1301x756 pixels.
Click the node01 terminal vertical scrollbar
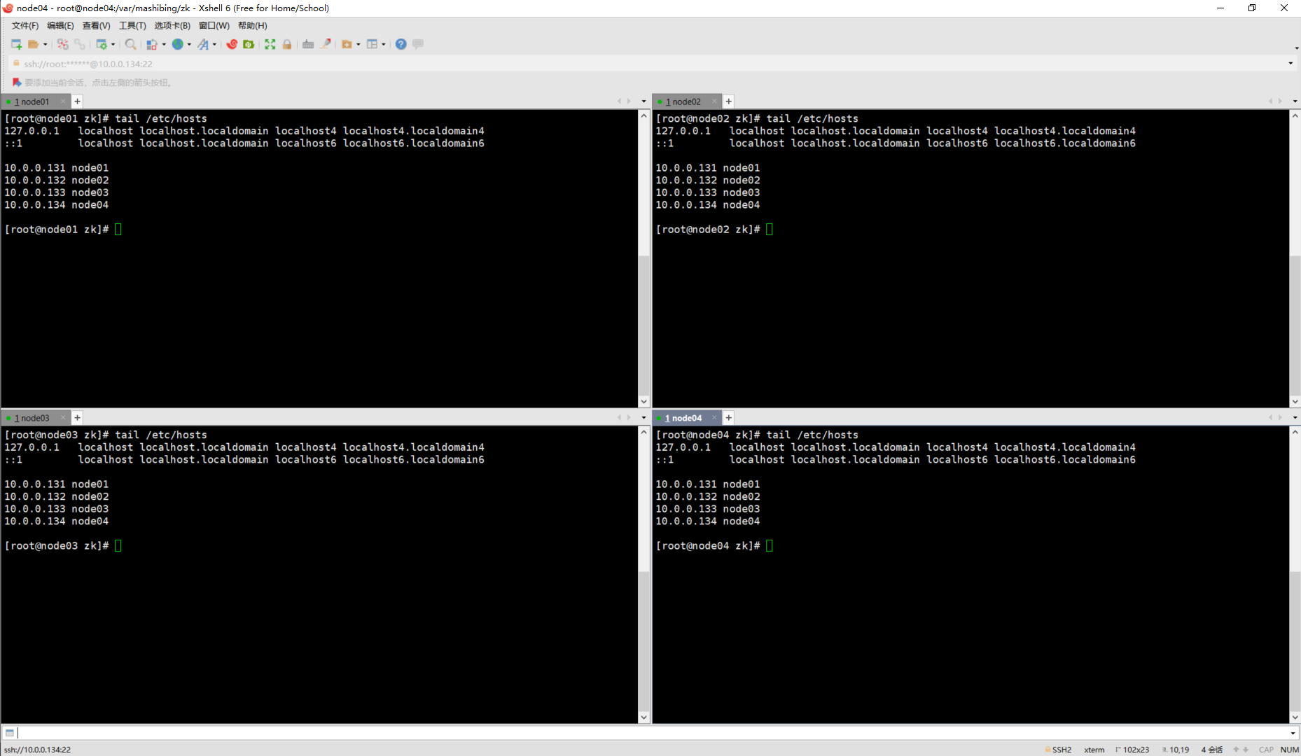[x=644, y=258]
